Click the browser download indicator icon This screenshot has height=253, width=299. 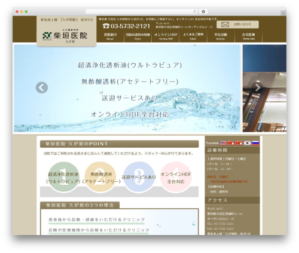(x=203, y=11)
